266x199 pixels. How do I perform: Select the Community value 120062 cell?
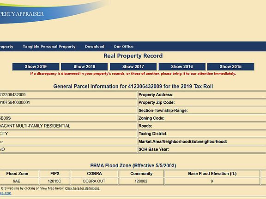(x=141, y=181)
